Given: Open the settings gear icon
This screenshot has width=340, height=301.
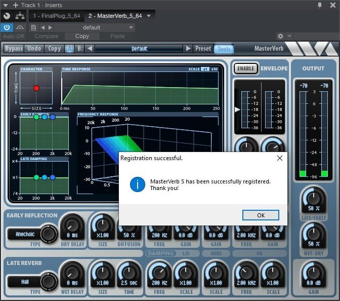Looking at the screenshot, I should click(280, 36).
